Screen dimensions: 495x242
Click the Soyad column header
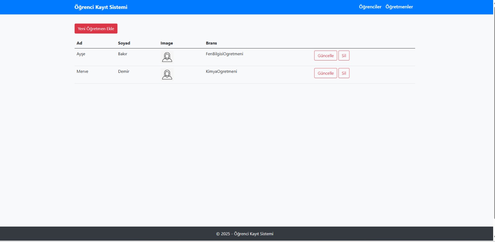point(124,43)
